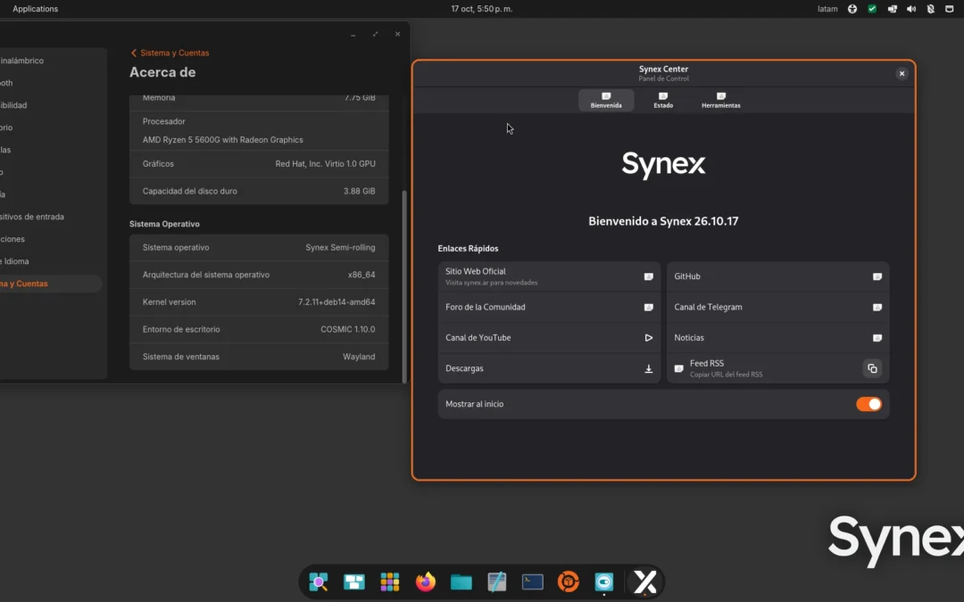964x602 pixels.
Task: Click the Red Hat Virtio 1.0 GPU value
Action: (x=325, y=164)
